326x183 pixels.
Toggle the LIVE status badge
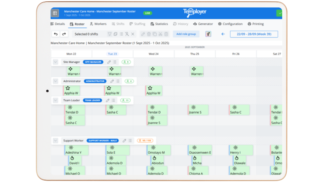point(147,13)
